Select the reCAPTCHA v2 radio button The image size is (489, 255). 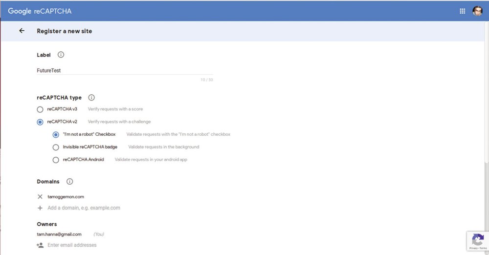click(40, 122)
